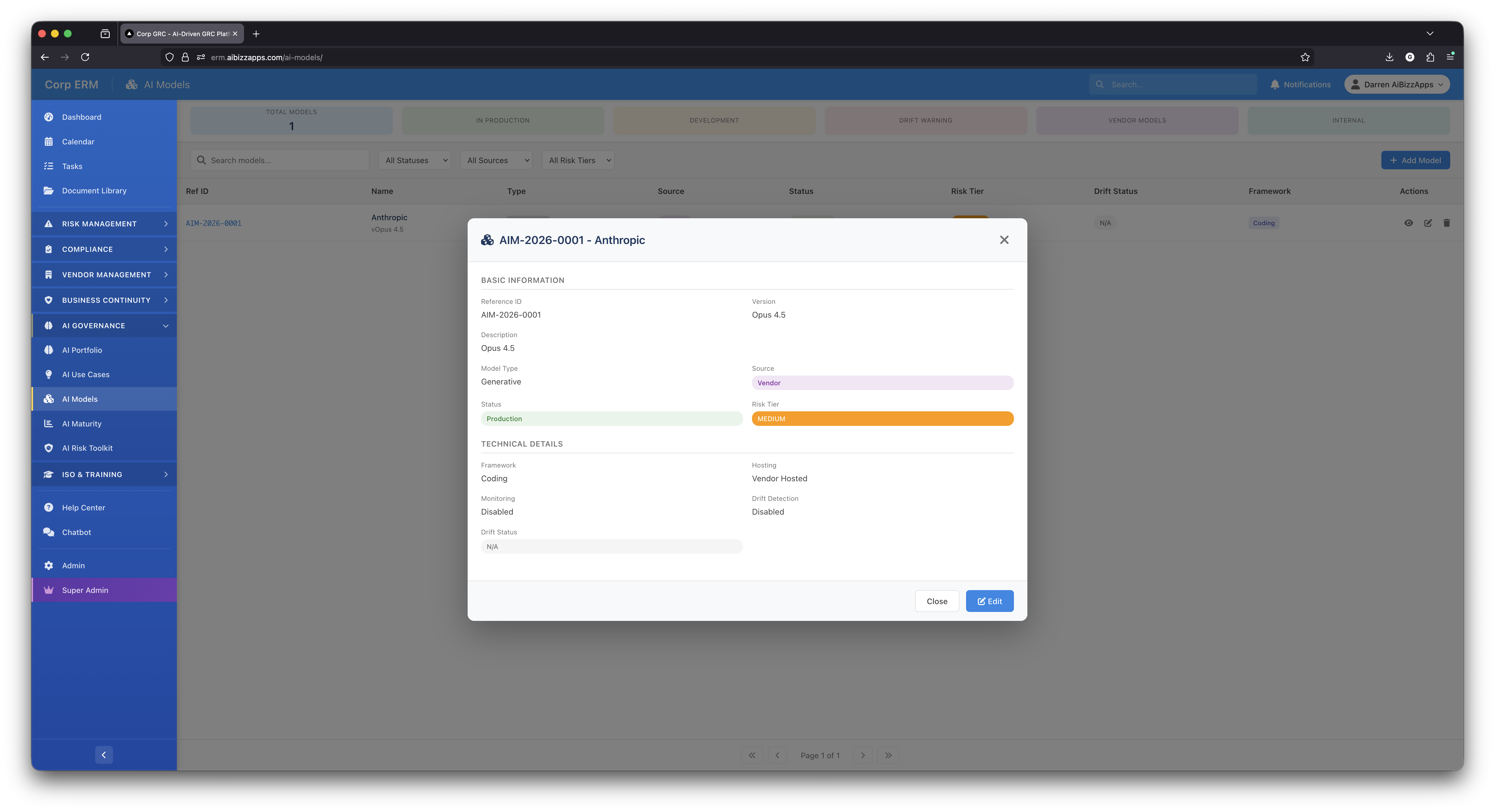The width and height of the screenshot is (1495, 812).
Task: Close the model details dialog with X
Action: tap(1004, 240)
